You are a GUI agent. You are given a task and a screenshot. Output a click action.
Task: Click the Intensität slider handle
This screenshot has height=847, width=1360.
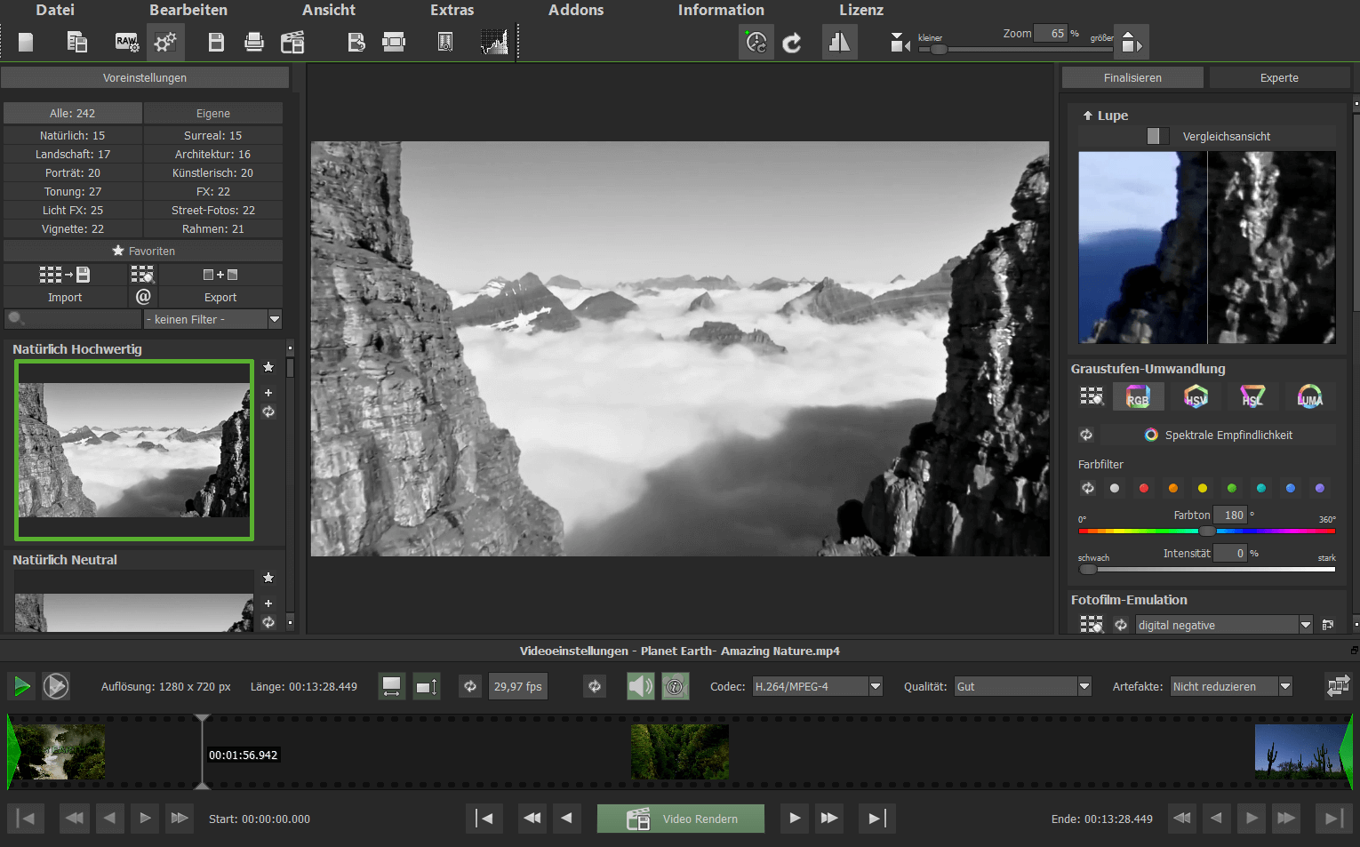(x=1088, y=569)
